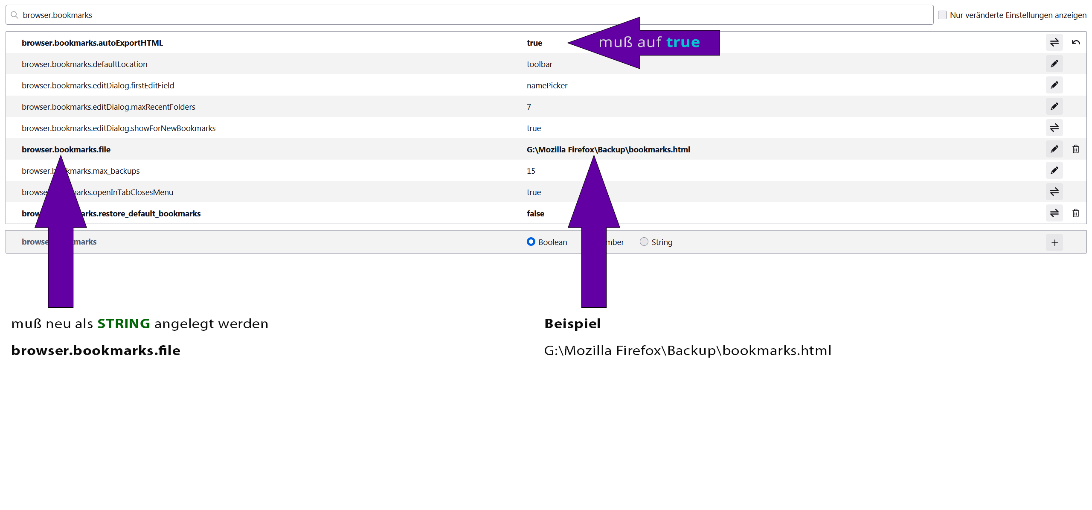The width and height of the screenshot is (1092, 510).
Task: Toggle browser.bookmarks.autoExportHTML value
Action: click(1054, 43)
